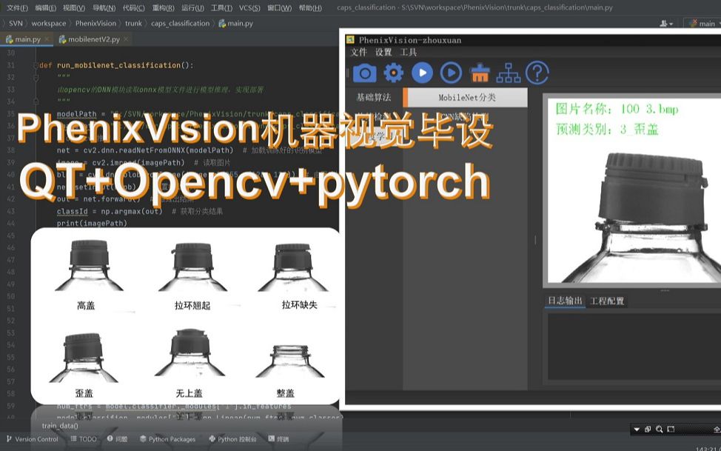Image resolution: width=721 pixels, height=451 pixels.
Task: Open the TODO tool window
Action: click(84, 439)
